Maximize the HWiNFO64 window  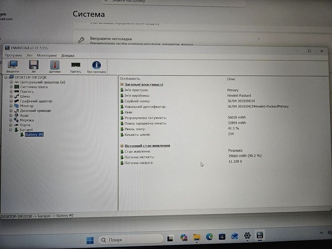point(309,51)
